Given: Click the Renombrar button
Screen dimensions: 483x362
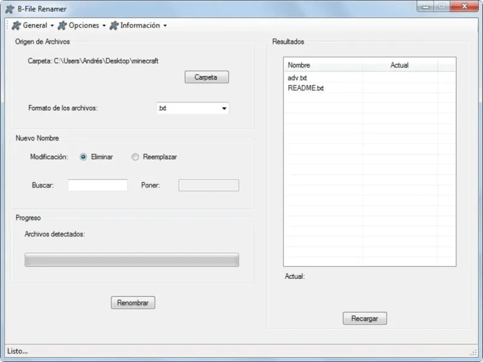Looking at the screenshot, I should pos(133,303).
